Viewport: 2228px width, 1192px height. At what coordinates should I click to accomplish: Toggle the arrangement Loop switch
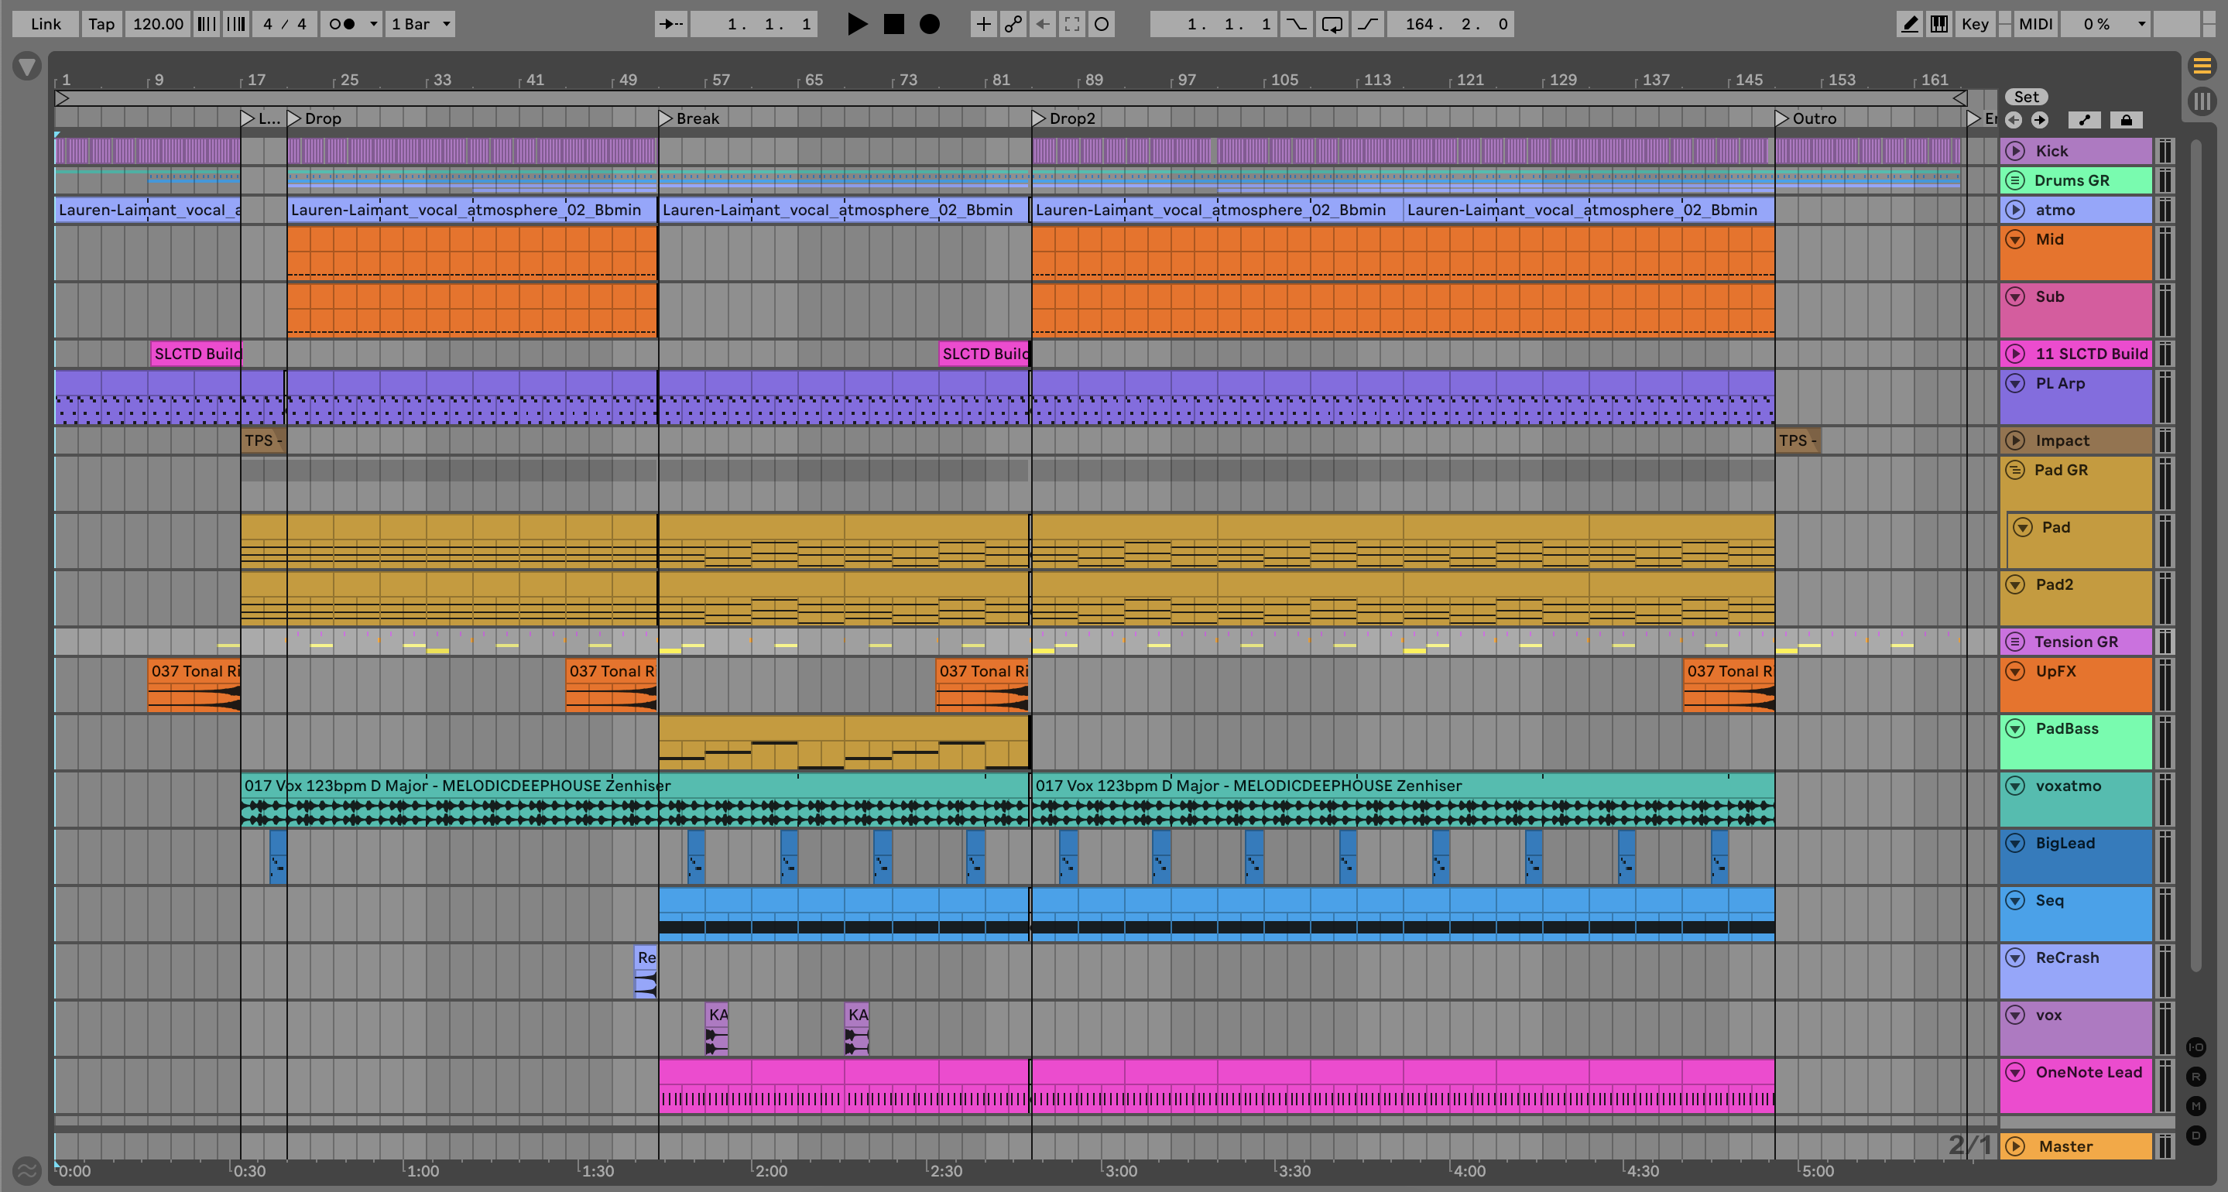1332,24
